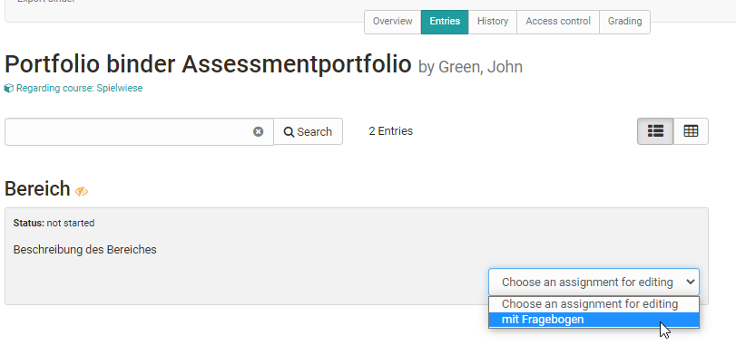Open the Grading tab
Screen dimensions: 736x354
point(624,22)
